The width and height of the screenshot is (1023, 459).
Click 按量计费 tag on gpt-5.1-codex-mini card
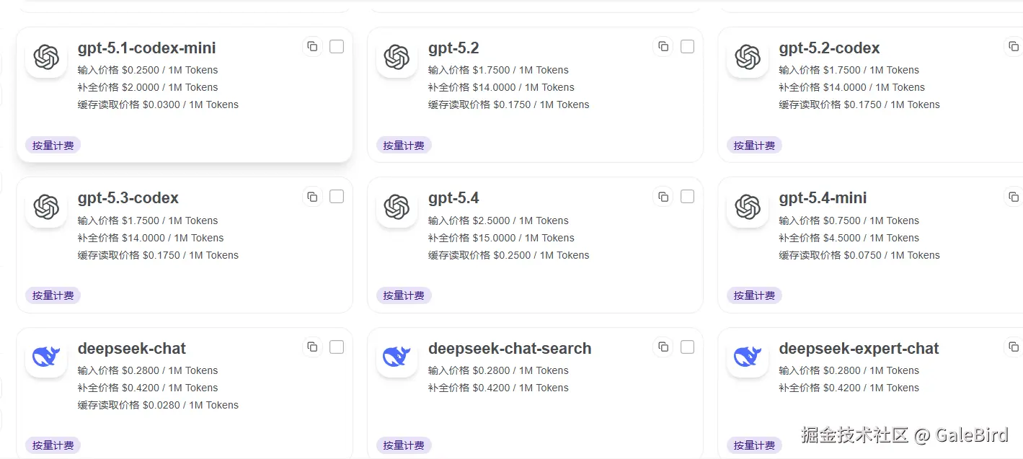[x=53, y=146]
